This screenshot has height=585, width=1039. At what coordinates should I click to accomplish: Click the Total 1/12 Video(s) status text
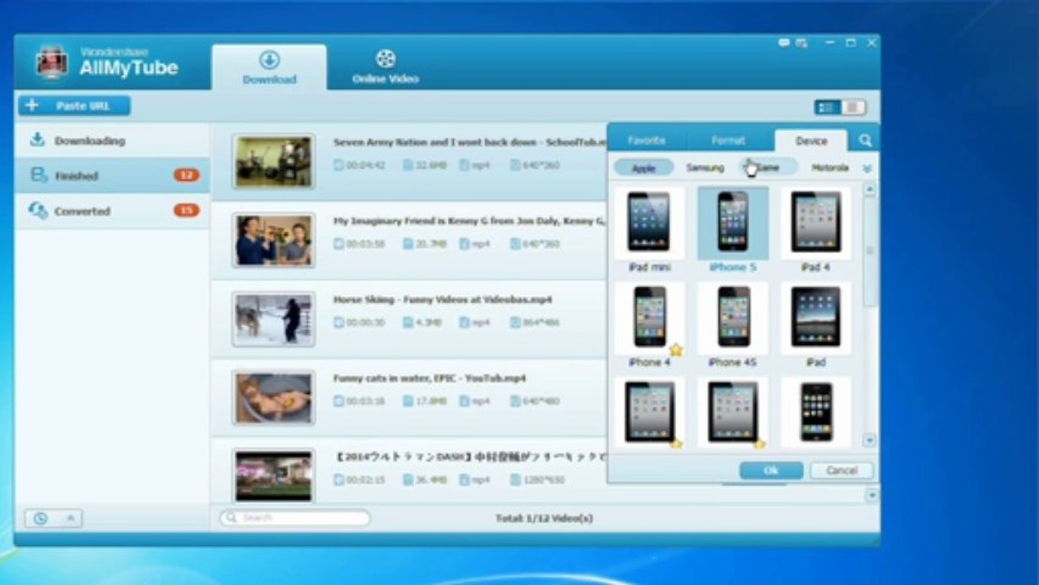(x=543, y=518)
